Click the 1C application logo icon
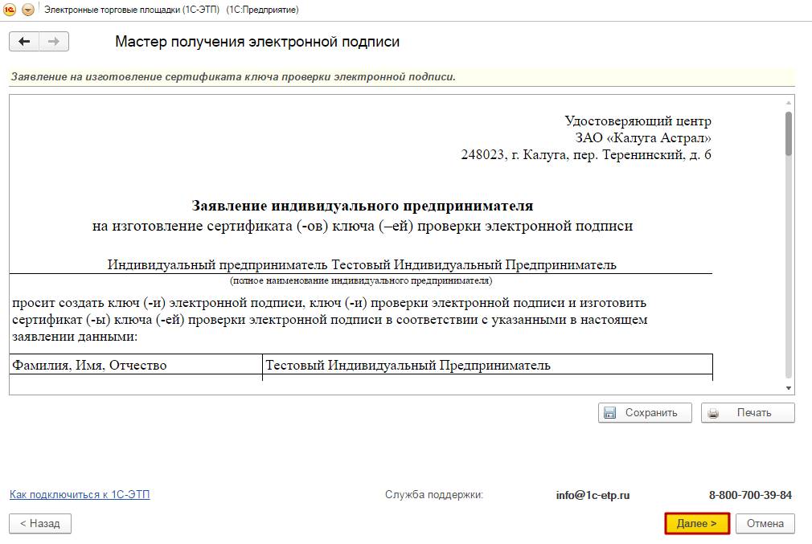The height and width of the screenshot is (544, 812). (x=10, y=10)
